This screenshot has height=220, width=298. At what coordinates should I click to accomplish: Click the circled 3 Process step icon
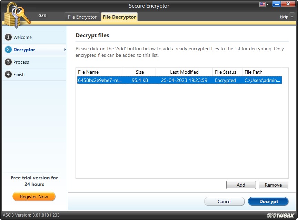click(8, 62)
